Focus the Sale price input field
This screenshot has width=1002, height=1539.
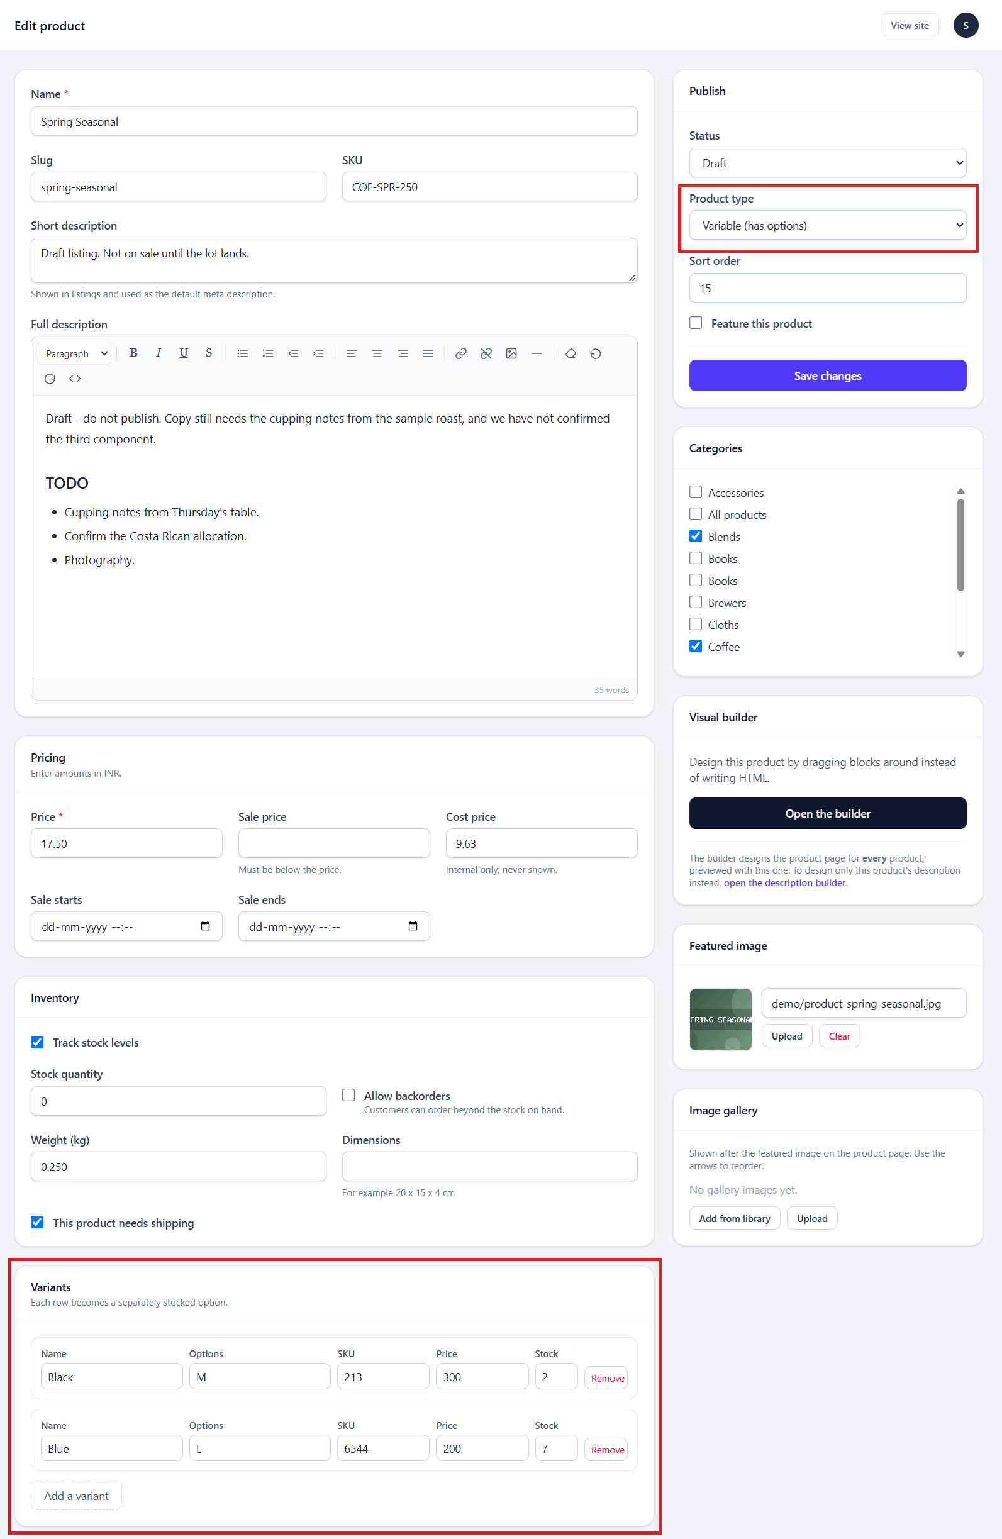334,843
